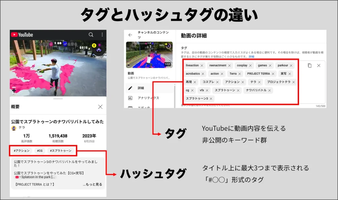Click the Studio sidebar scrollbar
The image size is (338, 200).
point(174,96)
